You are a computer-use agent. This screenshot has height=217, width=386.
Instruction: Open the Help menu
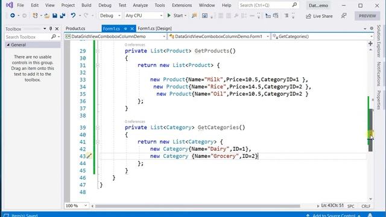[x=227, y=5]
